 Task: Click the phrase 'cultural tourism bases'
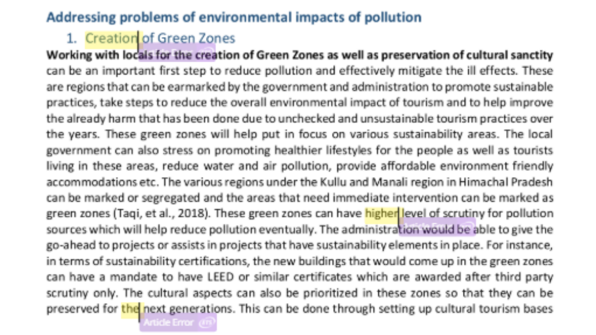click(494, 309)
